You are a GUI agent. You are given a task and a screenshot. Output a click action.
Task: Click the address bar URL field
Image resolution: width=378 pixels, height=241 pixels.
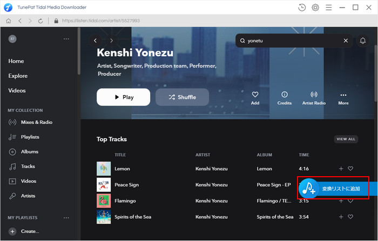tap(101, 21)
